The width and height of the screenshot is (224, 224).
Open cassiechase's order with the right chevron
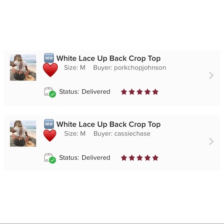[x=211, y=141]
